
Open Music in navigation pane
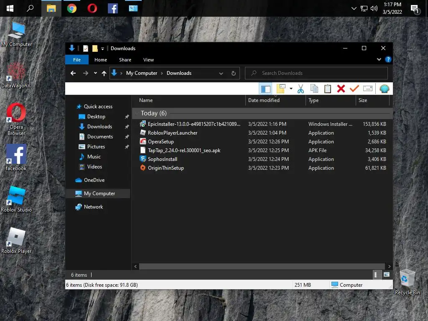pos(94,157)
